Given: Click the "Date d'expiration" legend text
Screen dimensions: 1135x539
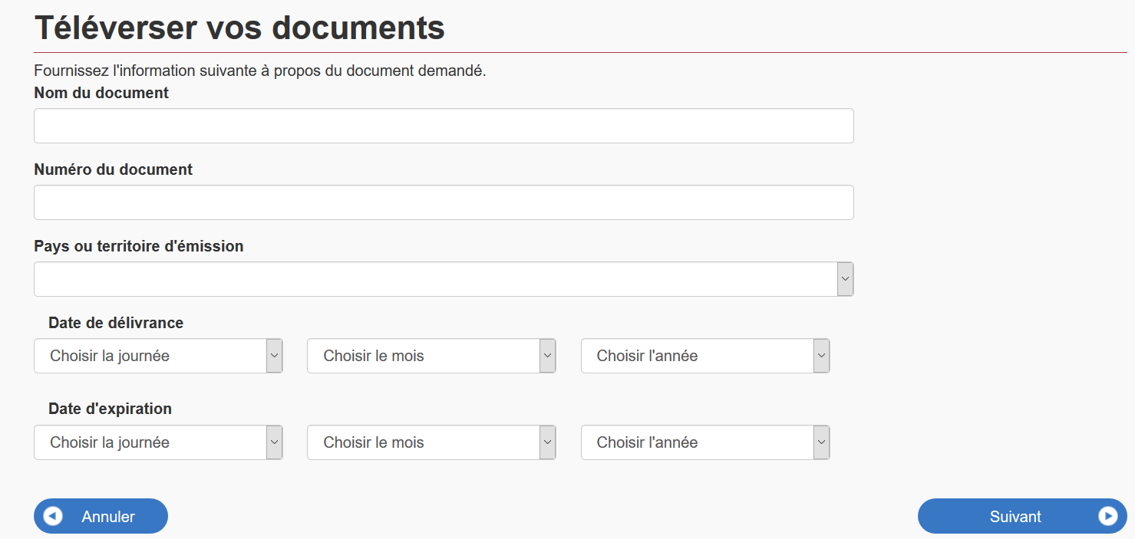Looking at the screenshot, I should tap(110, 409).
